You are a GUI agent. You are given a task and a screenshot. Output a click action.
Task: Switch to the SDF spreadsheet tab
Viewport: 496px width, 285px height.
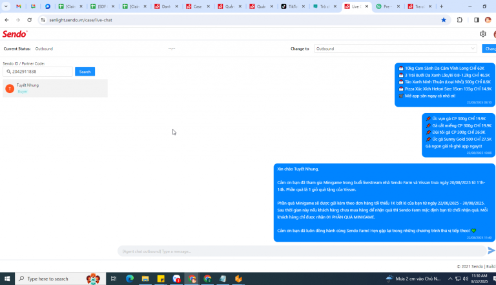pyautogui.click(x=102, y=6)
